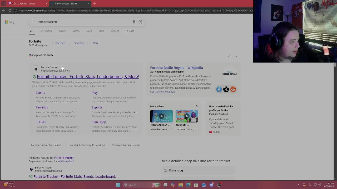Open File Explorer from taskbar
Screen dimensions: 337x189
[181, 185]
